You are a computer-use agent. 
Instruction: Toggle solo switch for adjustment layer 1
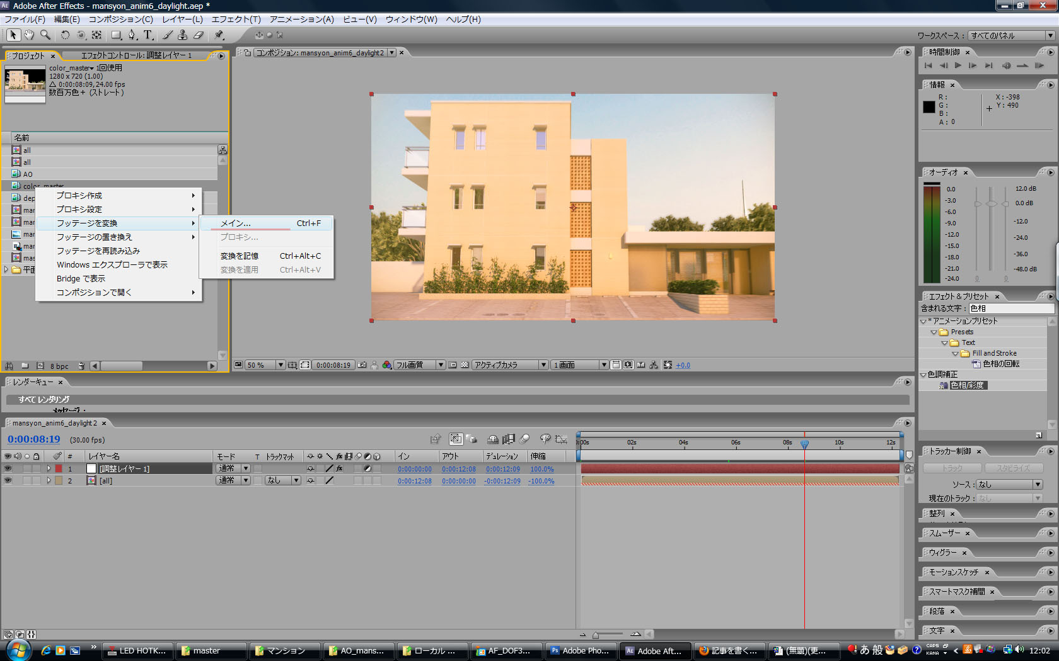click(27, 468)
